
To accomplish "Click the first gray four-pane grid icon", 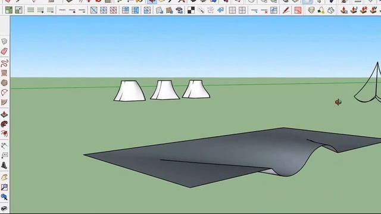I will pos(232,10).
